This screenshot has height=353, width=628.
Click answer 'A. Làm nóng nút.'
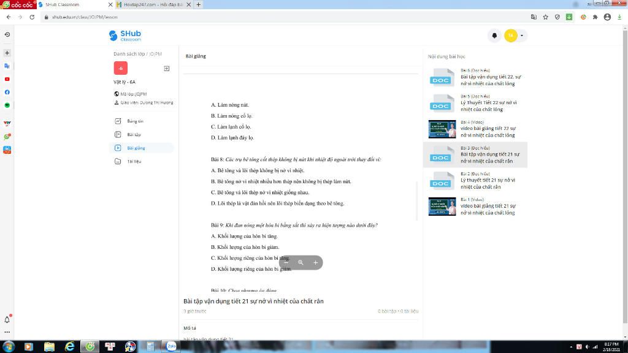tap(230, 105)
